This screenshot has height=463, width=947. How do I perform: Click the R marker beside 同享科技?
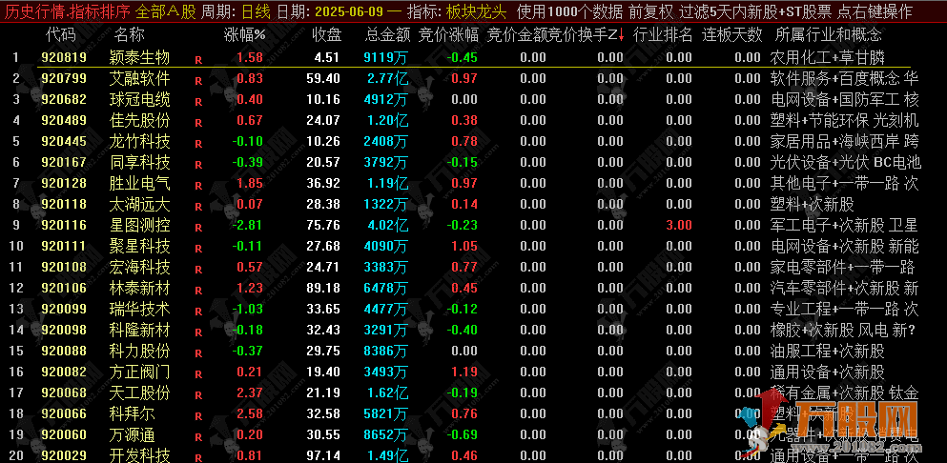click(x=198, y=165)
